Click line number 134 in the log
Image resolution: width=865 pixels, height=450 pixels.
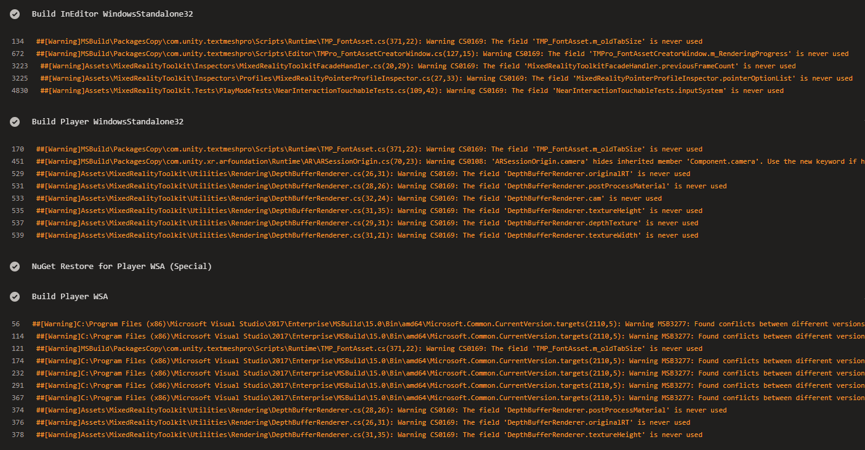(x=18, y=41)
